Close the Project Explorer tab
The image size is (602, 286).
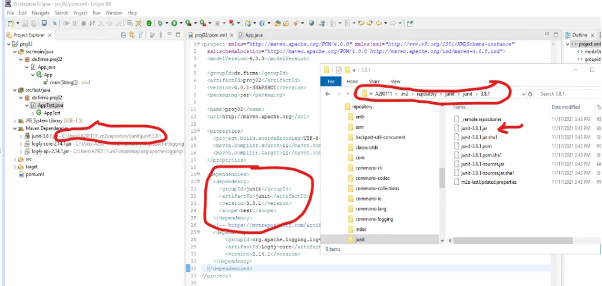click(49, 35)
